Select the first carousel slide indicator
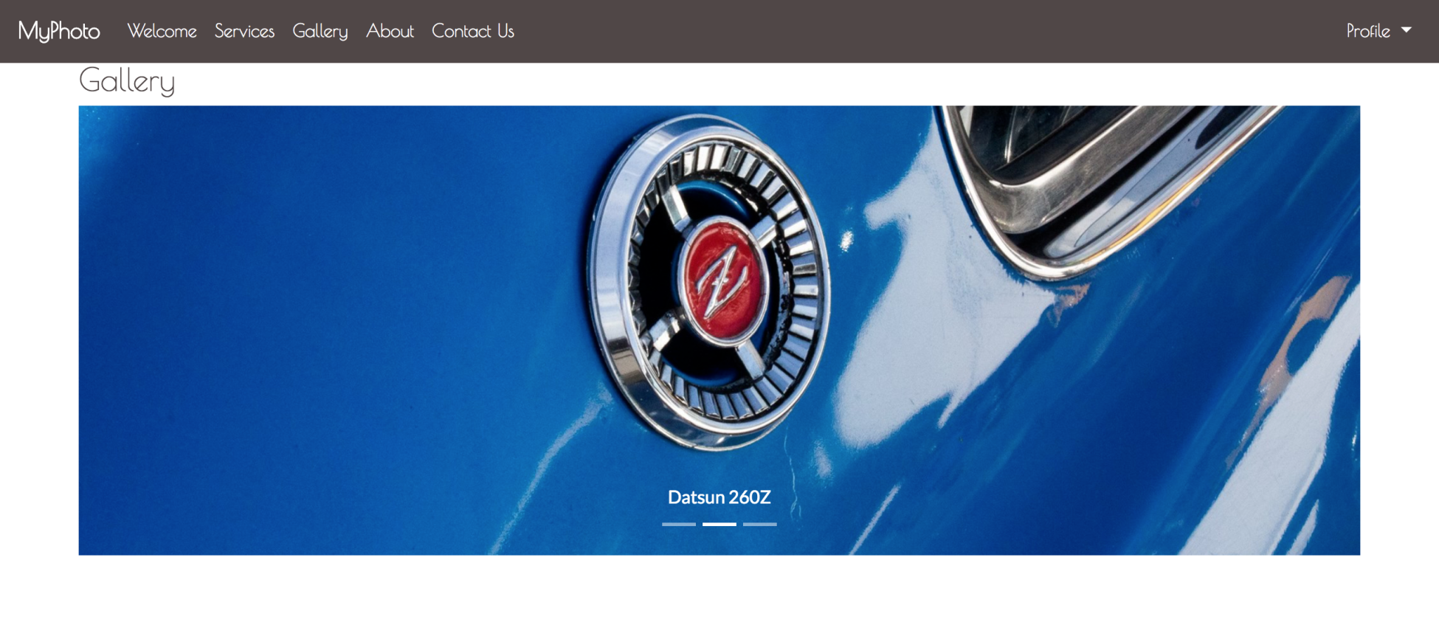1439x625 pixels. tap(679, 524)
